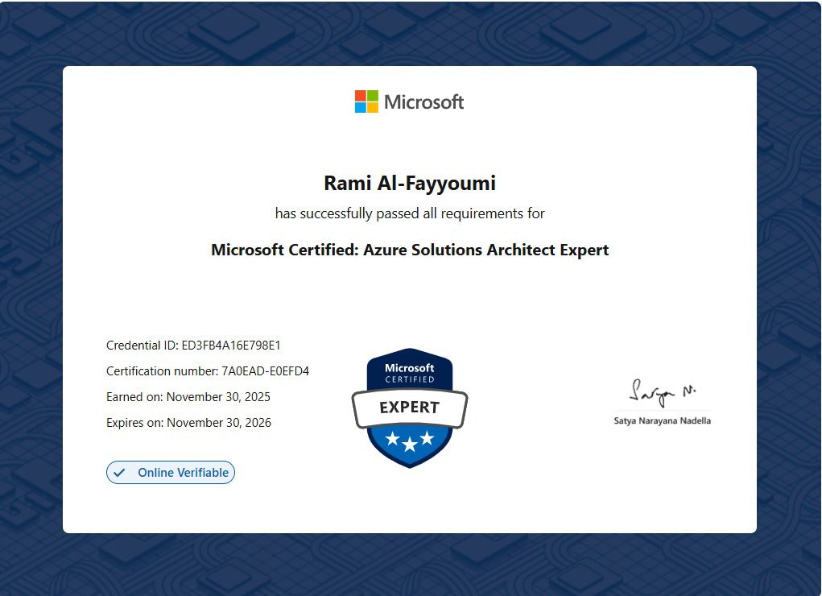Click the 'Credential ID:' label
Viewport: 822px width, 596px height.
point(143,346)
